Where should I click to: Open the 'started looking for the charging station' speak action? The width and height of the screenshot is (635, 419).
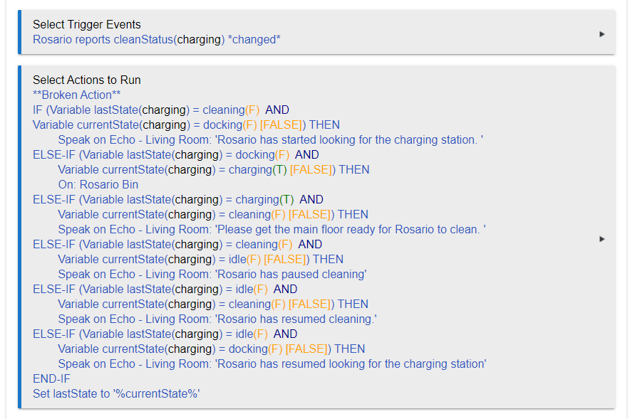point(270,140)
